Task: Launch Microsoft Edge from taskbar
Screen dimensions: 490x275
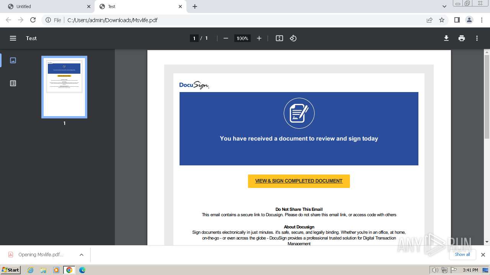Action: click(82, 270)
